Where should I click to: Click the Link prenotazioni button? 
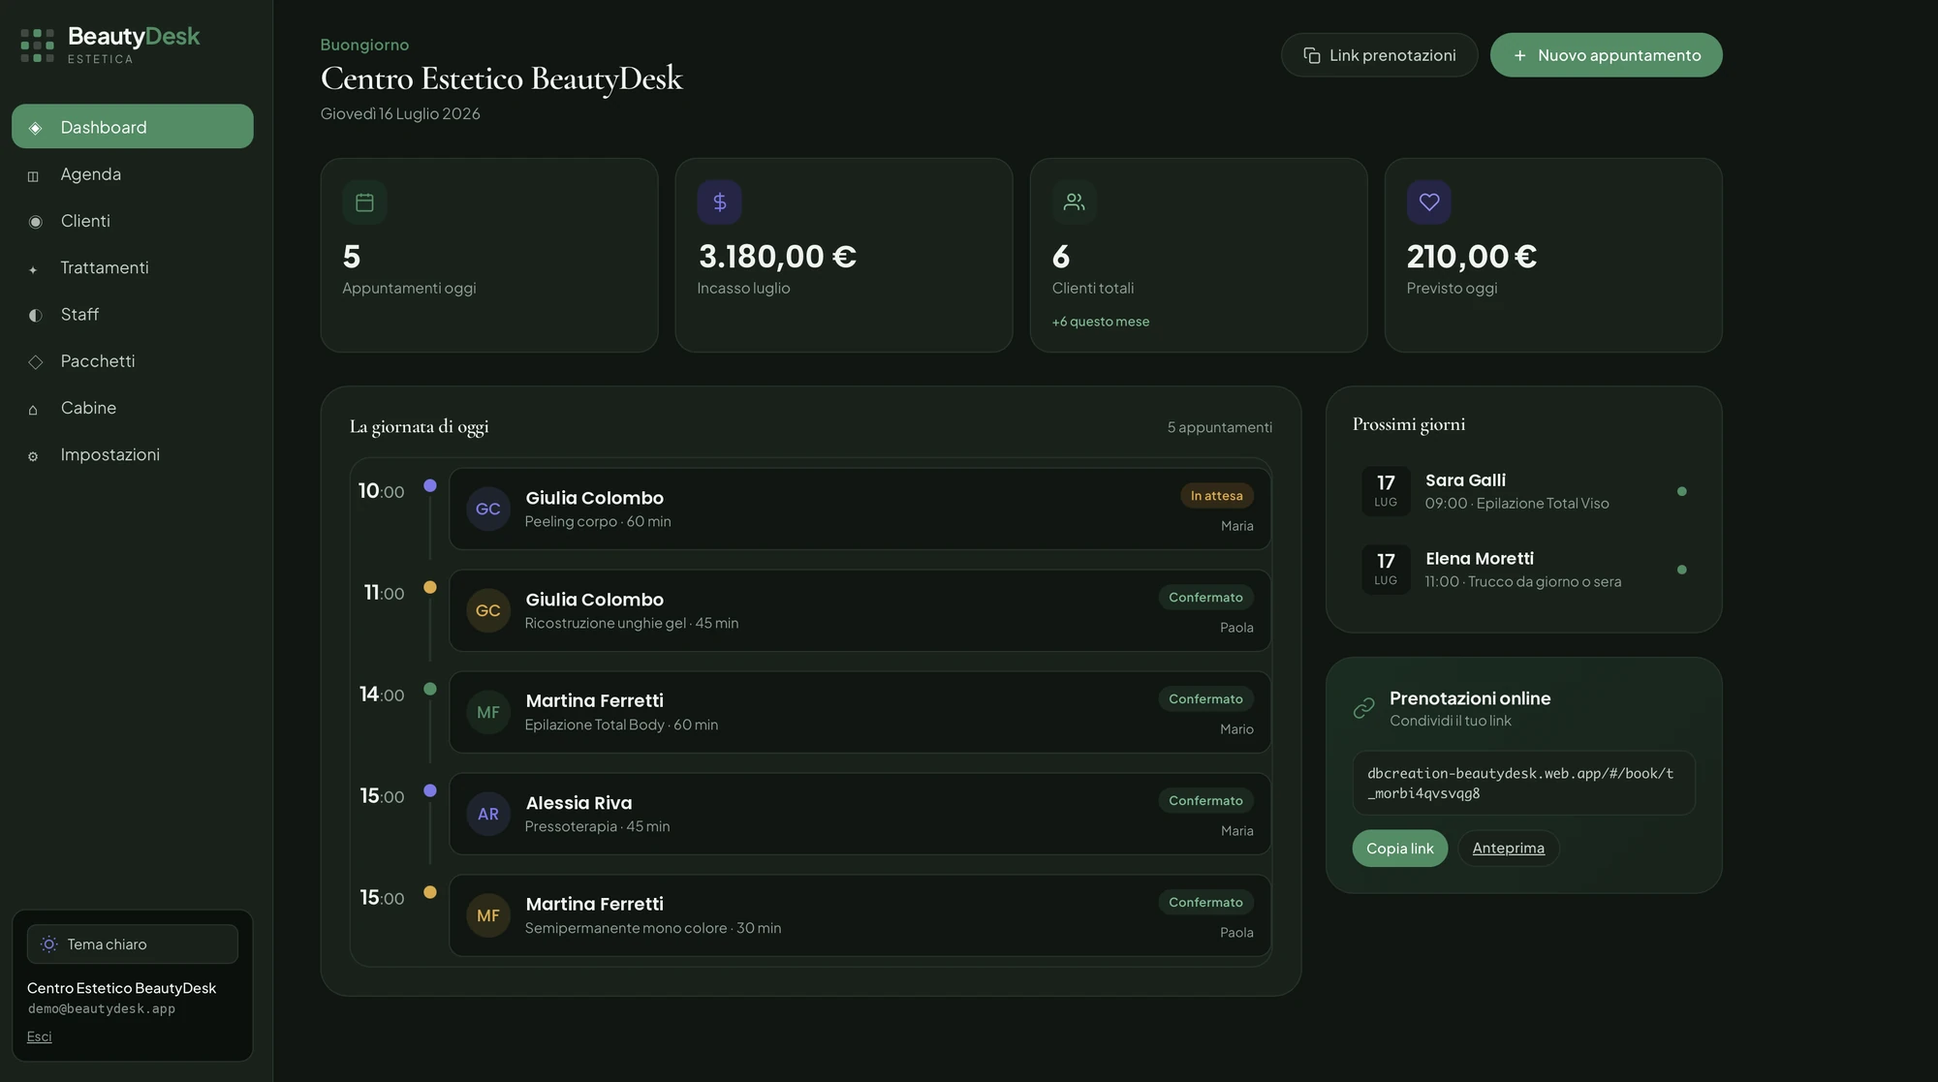coord(1379,55)
